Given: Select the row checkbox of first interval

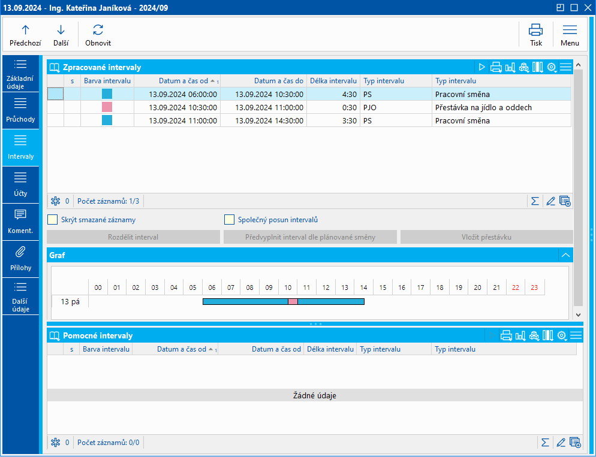Looking at the screenshot, I should tap(55, 94).
